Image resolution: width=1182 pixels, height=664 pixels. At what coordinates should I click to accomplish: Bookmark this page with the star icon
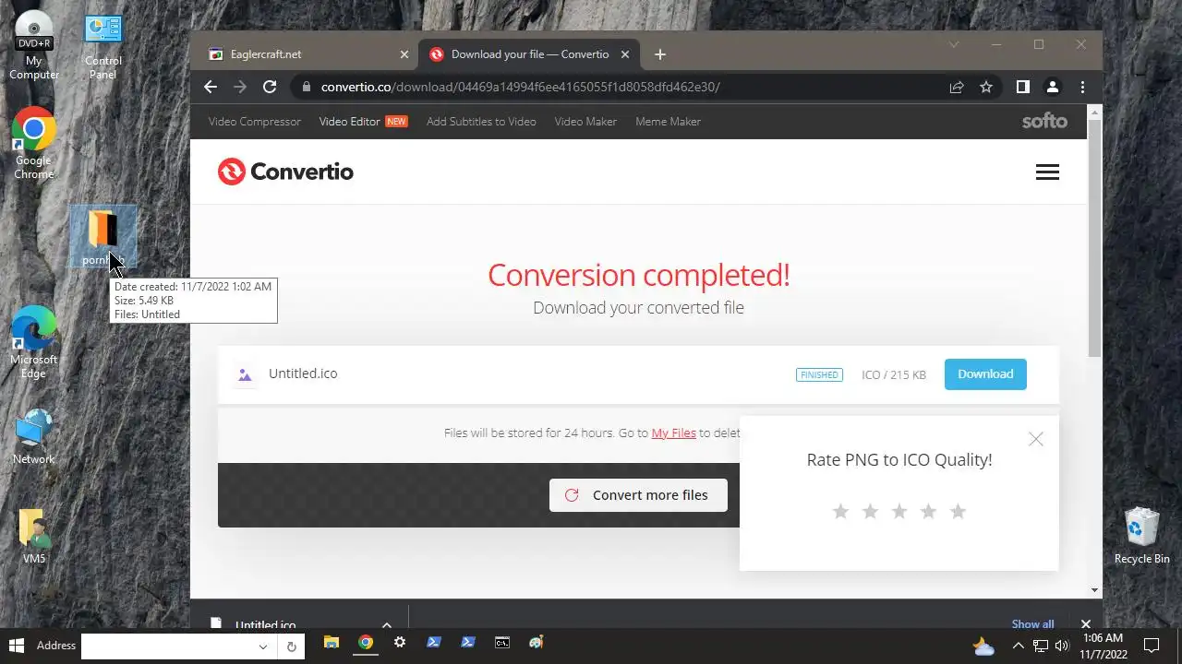pyautogui.click(x=986, y=87)
